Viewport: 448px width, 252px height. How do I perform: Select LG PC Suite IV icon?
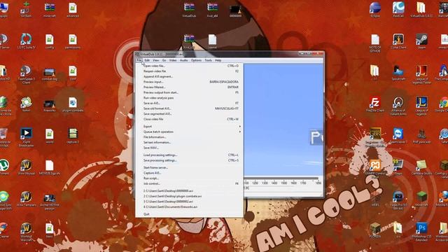pyautogui.click(x=26, y=41)
